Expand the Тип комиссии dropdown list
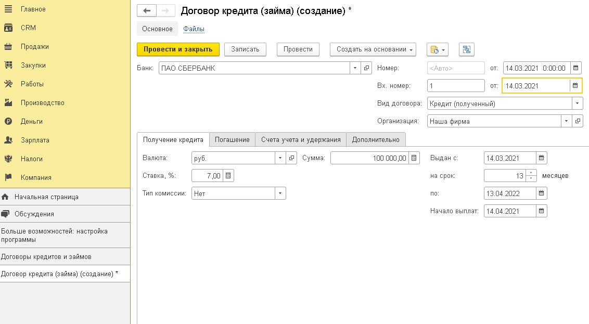Screen dimensions: 589x324 click(x=280, y=193)
